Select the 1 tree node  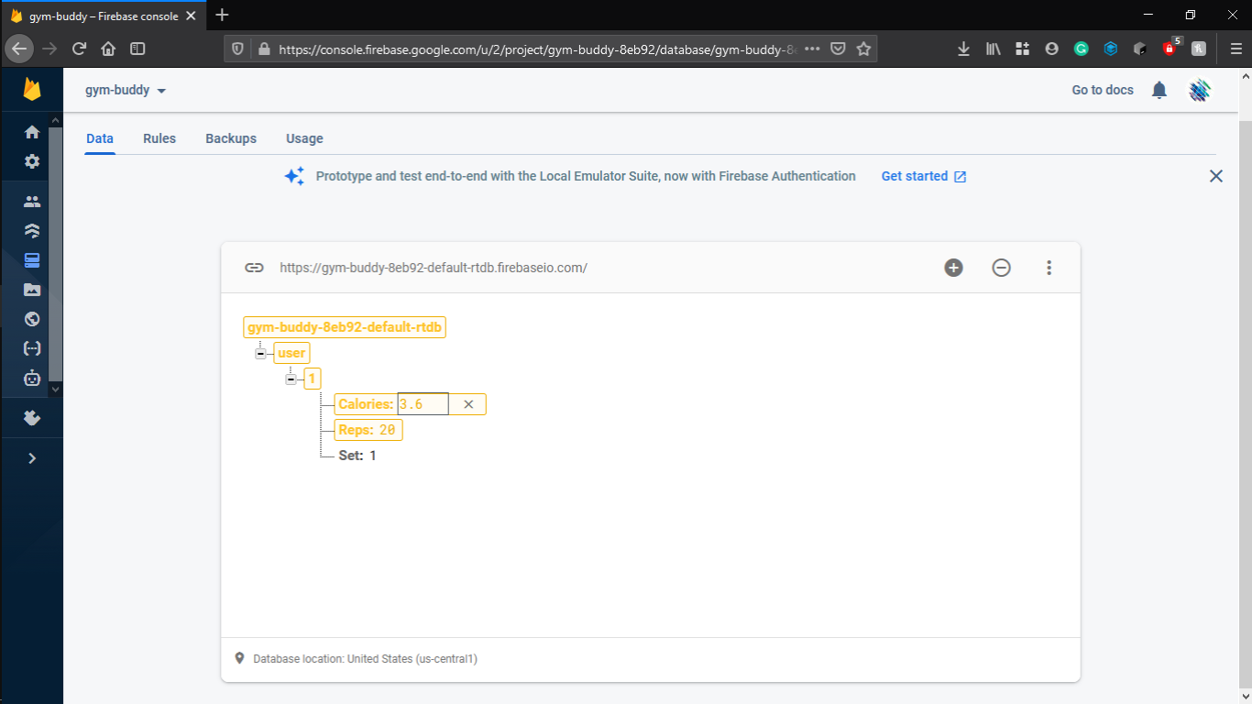click(313, 379)
